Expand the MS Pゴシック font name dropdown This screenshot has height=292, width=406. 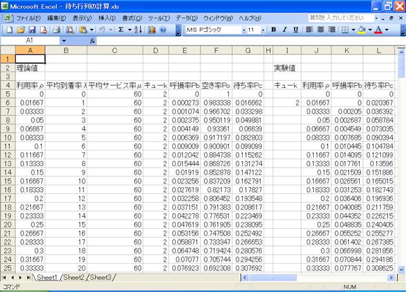(x=242, y=30)
